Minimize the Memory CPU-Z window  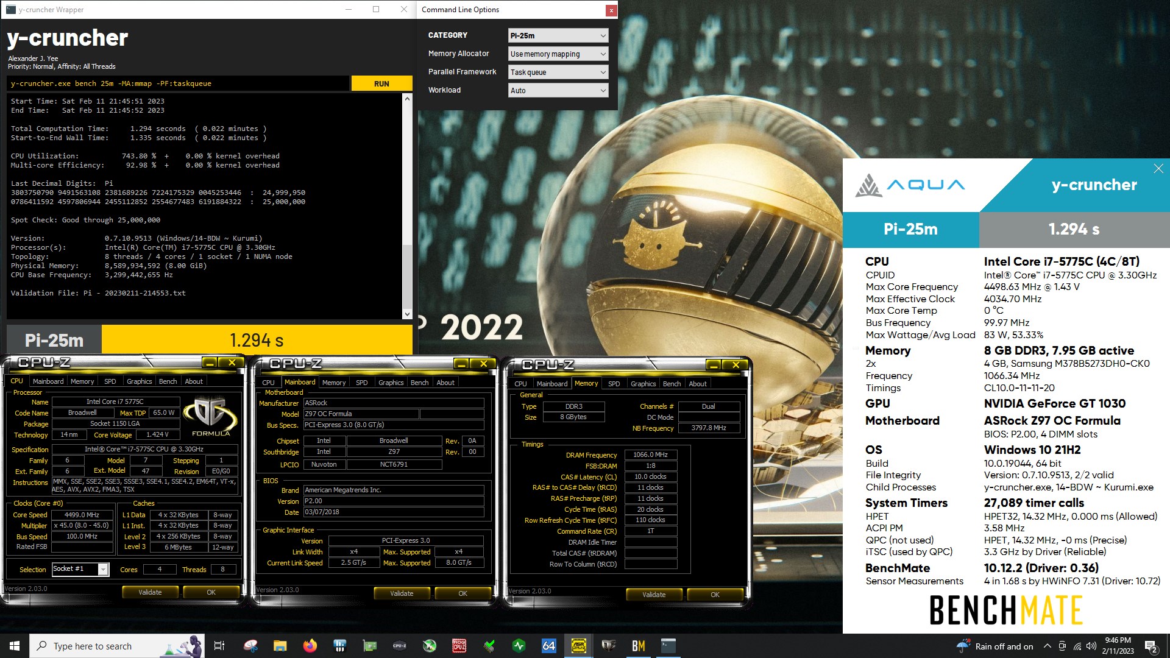coord(714,365)
